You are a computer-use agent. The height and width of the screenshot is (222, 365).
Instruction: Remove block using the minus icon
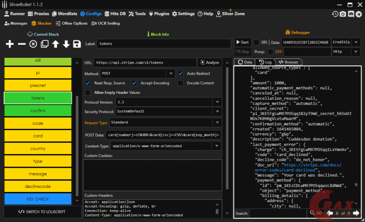point(21,44)
